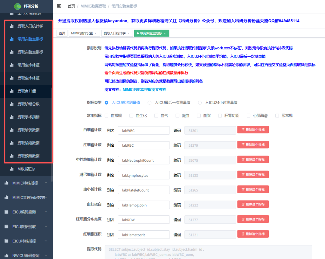Check the 尿常规 checkbox

(x=277, y=116)
